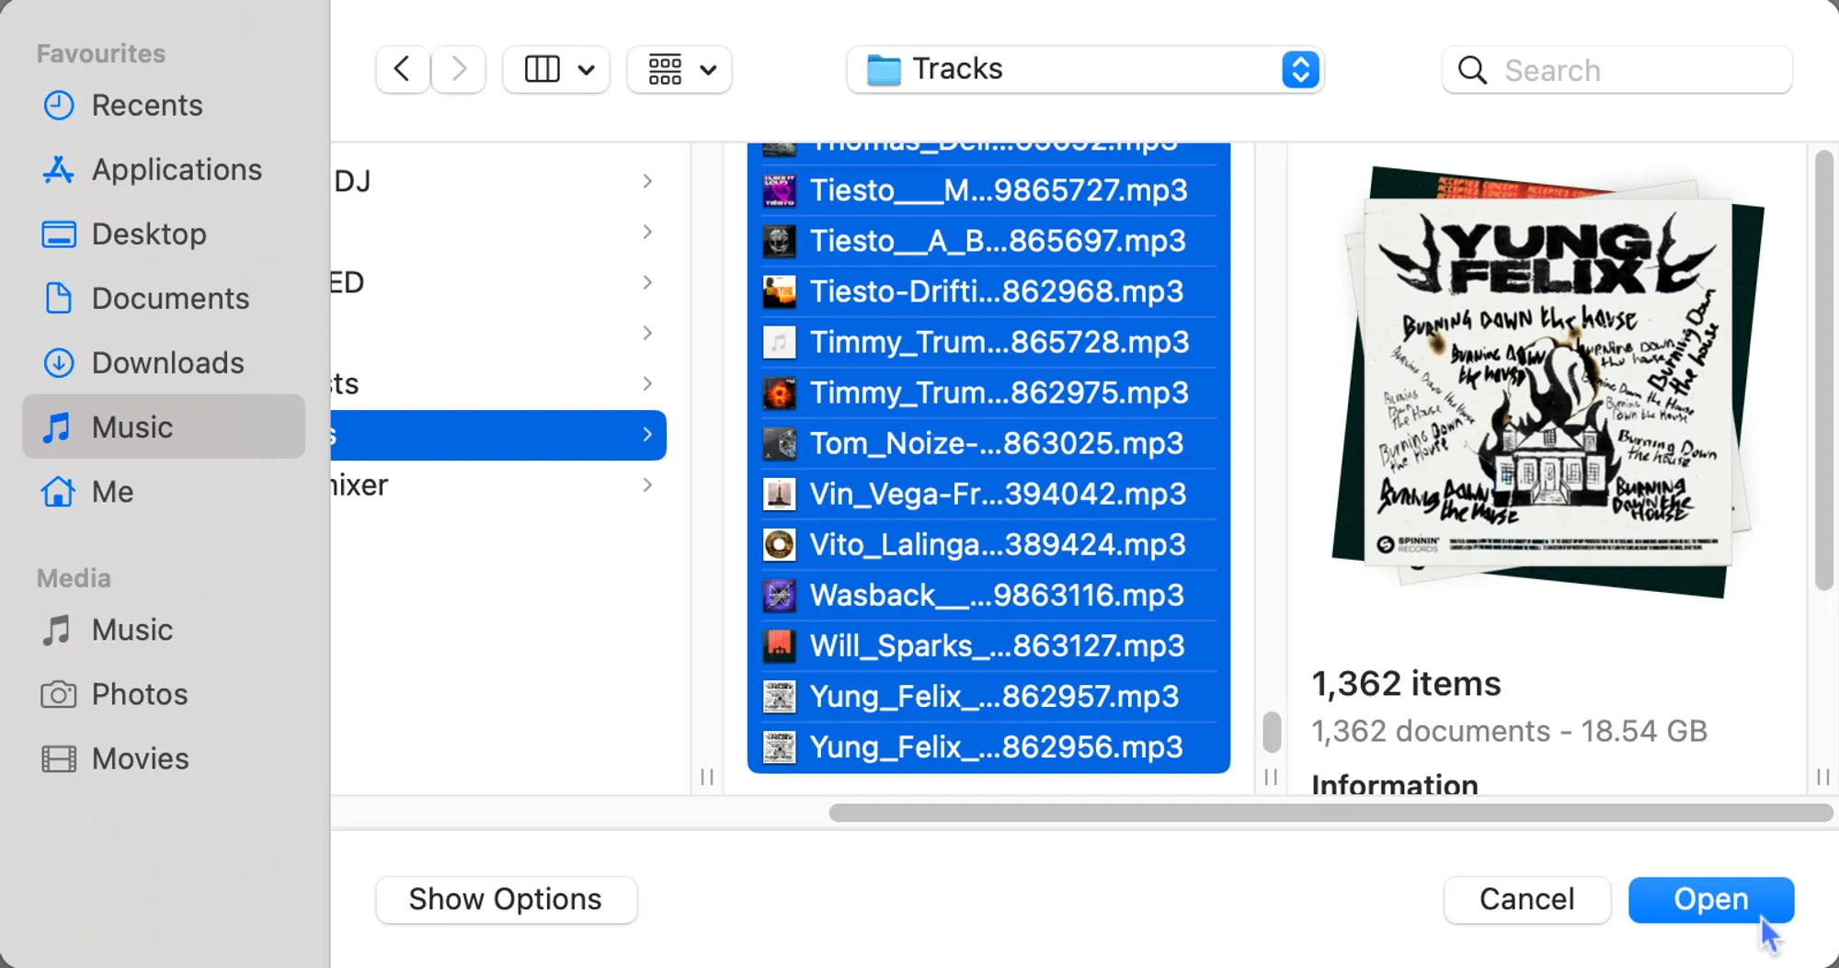Click the back navigation arrow
The height and width of the screenshot is (968, 1839).
click(402, 69)
